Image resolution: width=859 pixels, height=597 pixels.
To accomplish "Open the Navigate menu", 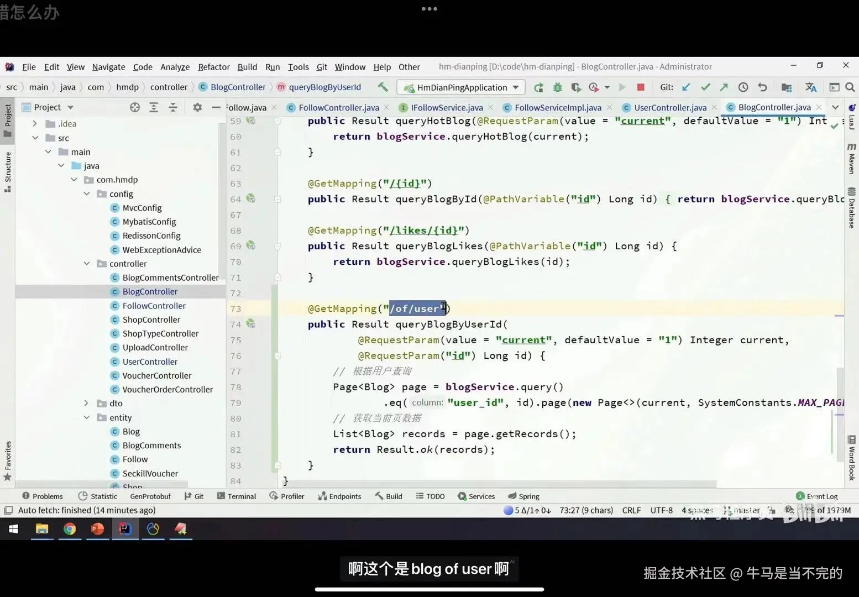I will coord(108,67).
